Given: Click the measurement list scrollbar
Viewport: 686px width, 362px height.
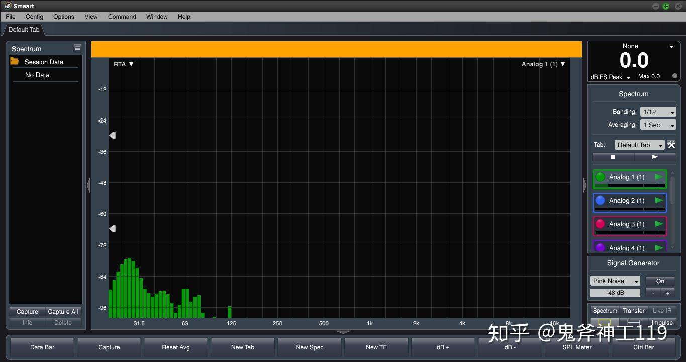Looking at the screenshot, I should (672, 191).
